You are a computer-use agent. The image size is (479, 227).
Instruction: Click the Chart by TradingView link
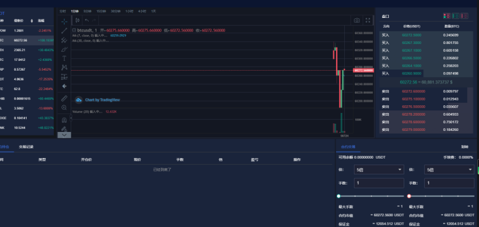click(102, 100)
